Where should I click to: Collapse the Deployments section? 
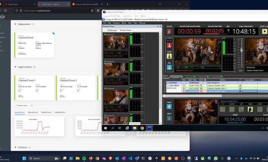click(15, 24)
